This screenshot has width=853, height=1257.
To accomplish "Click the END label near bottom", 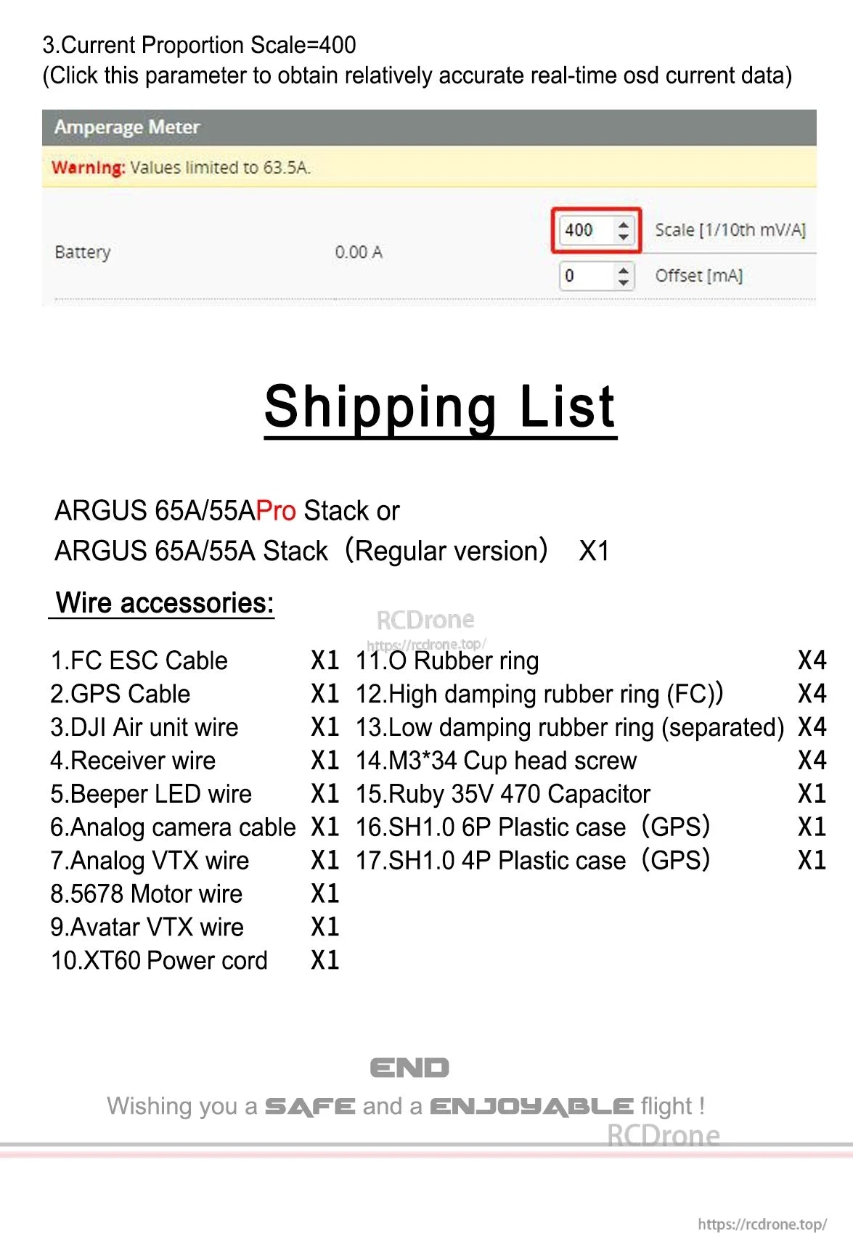I will [409, 1067].
